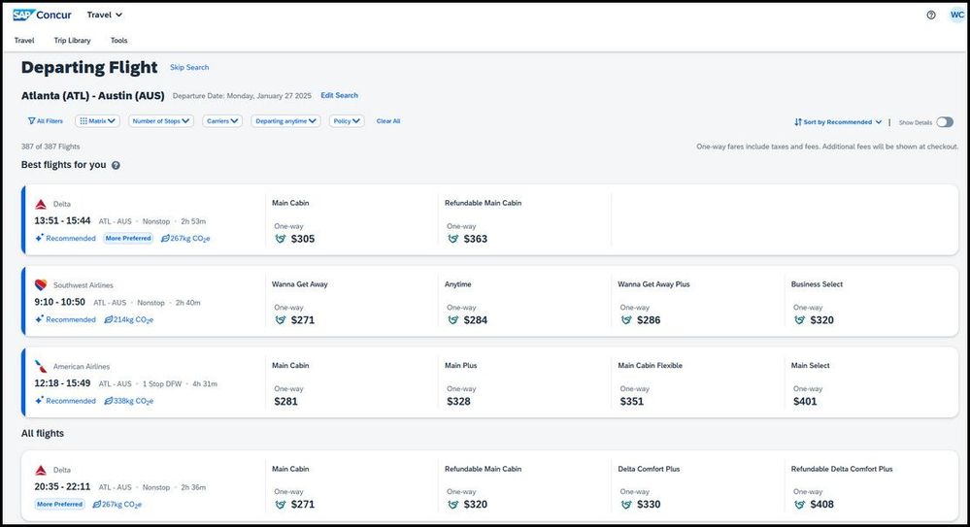Select Refundable Delta Comfort Plus $408 fare
The width and height of the screenshot is (970, 527).
871,487
